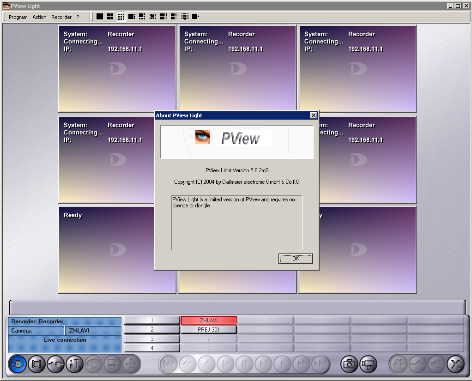Choose layout with large tile and one small square
472x381 pixels.
coord(195,17)
